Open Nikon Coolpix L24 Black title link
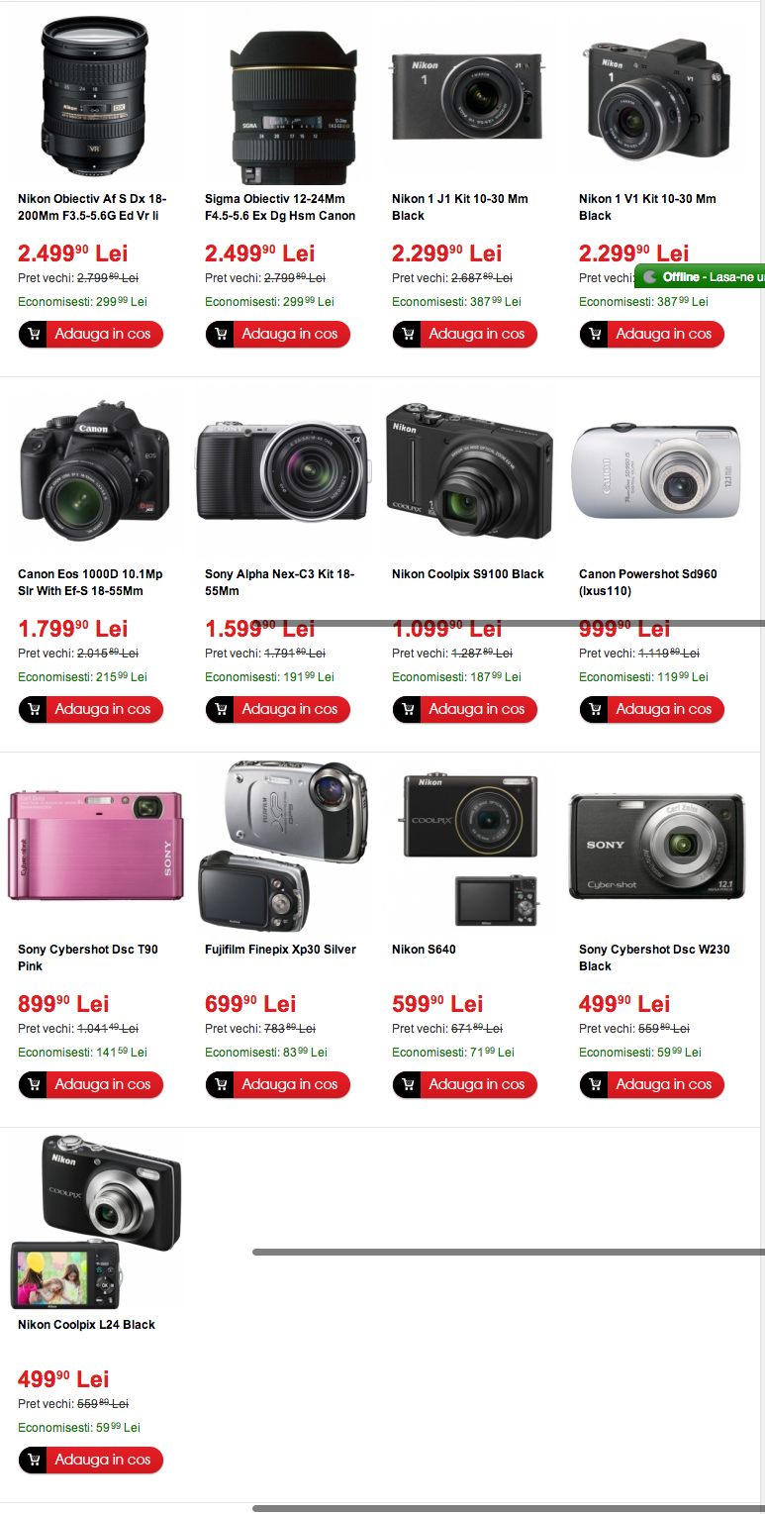Screen dimensions: 765x1514 pyautogui.click(x=86, y=1325)
